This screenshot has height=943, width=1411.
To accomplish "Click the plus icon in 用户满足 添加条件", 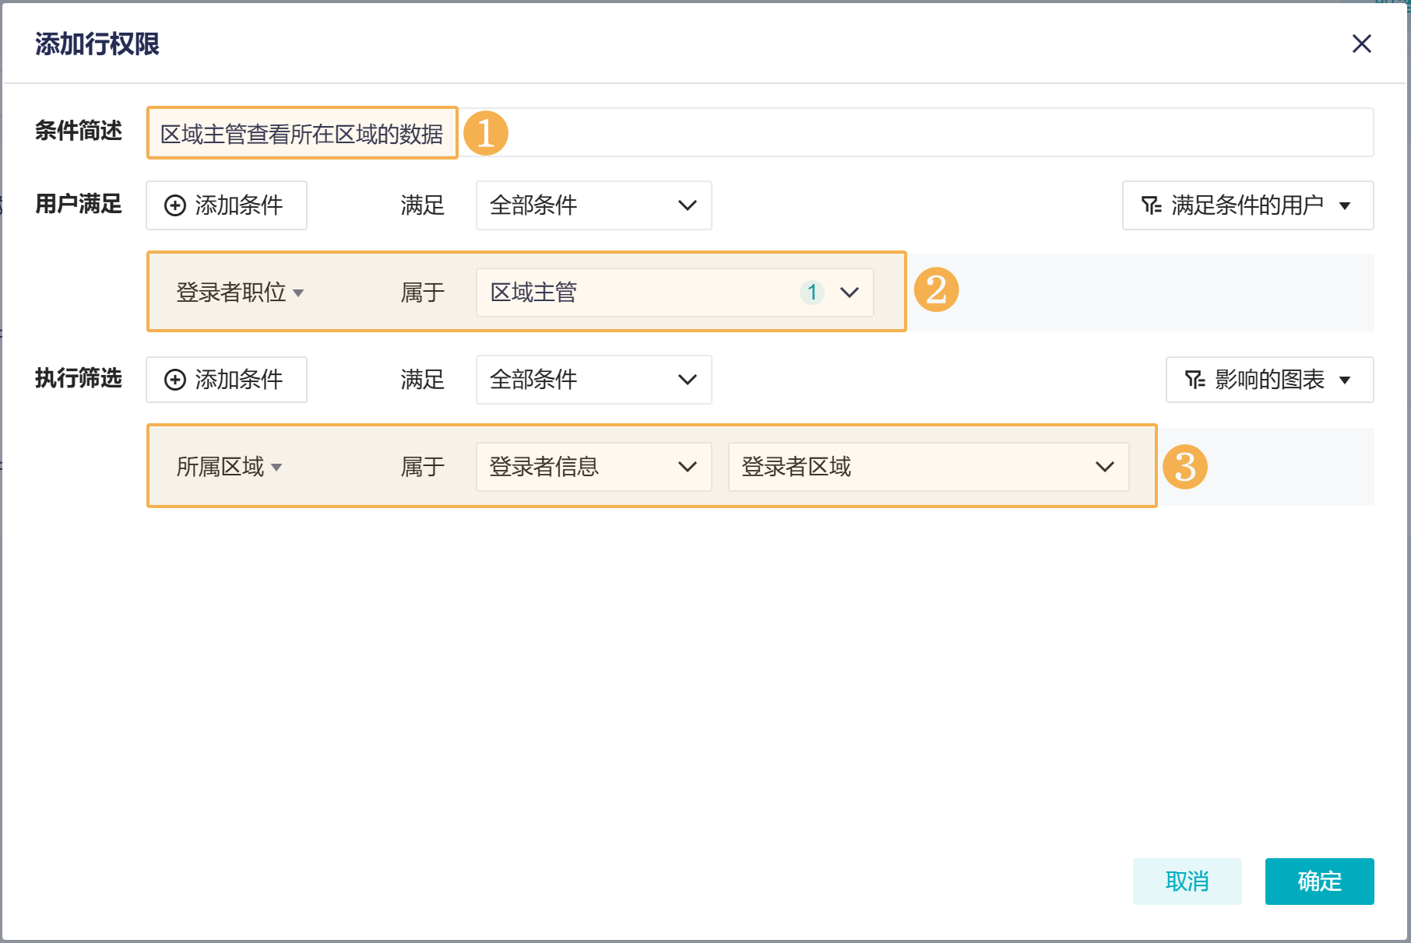I will (x=175, y=205).
